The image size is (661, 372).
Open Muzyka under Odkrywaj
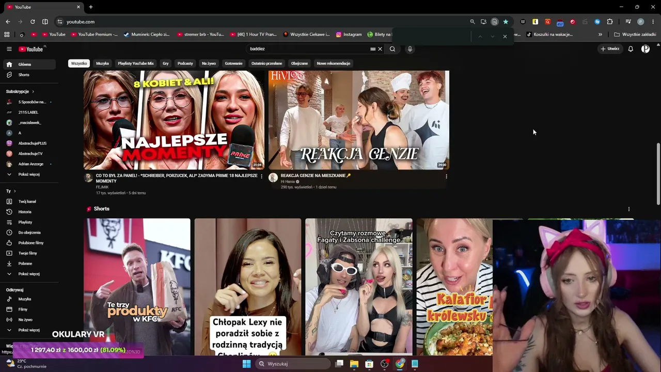pos(28,299)
